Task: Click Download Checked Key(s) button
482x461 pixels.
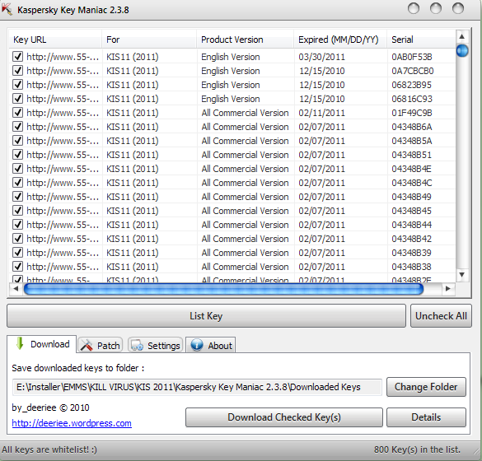Action: [284, 417]
